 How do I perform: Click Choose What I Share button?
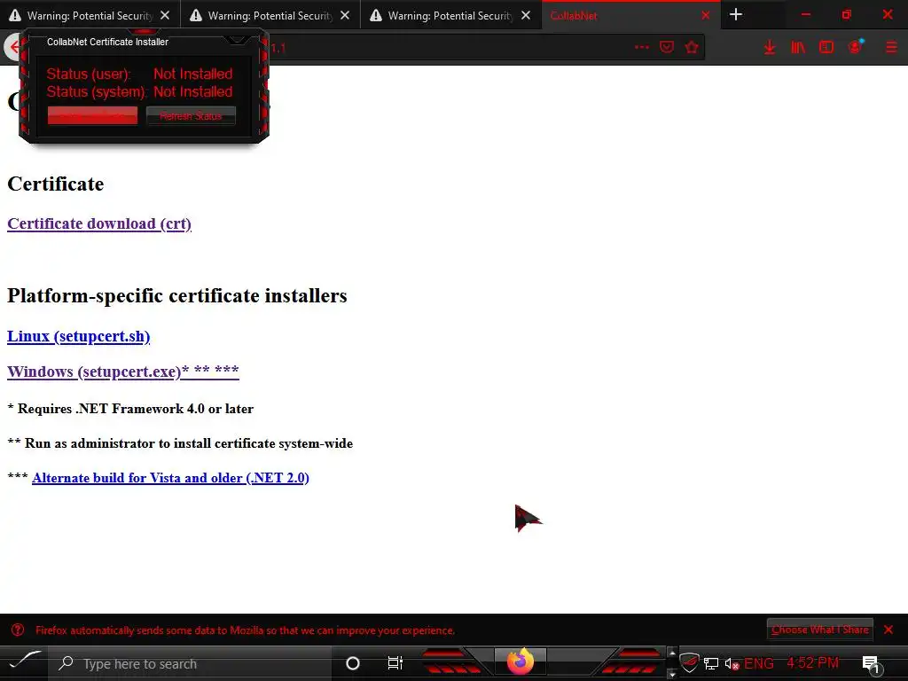pos(819,630)
